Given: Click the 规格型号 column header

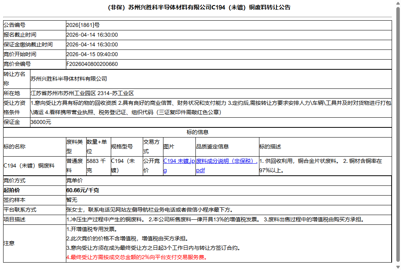Looking at the screenshot, I should pos(127,146).
